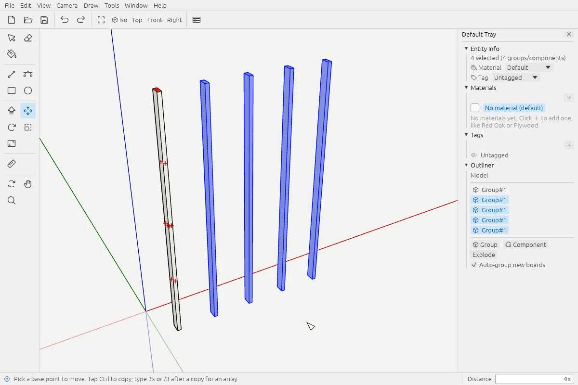Select the Rectangle tool

(x=12, y=90)
